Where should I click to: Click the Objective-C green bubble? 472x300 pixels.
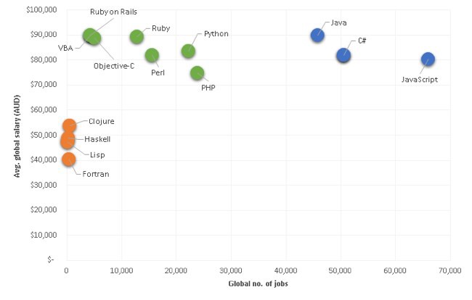[94, 38]
